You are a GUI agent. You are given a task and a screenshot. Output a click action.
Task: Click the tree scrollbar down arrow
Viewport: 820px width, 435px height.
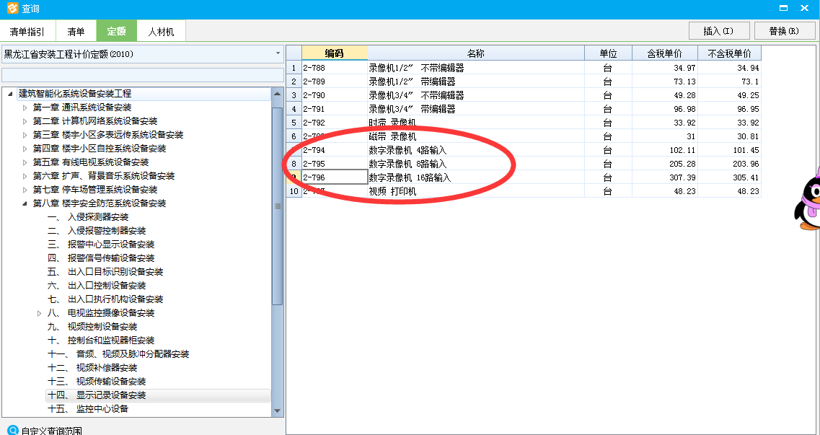(277, 411)
